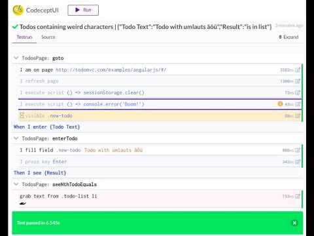
Task: Dismiss the 'Test passed' notification
Action: coord(294,223)
